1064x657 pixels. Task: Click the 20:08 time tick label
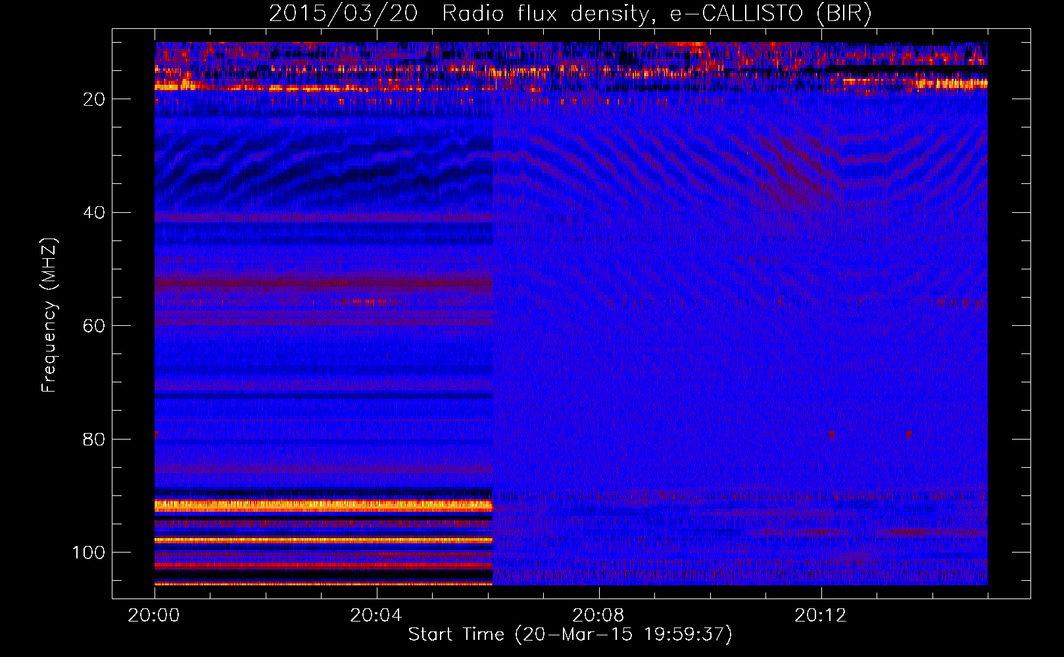(598, 616)
